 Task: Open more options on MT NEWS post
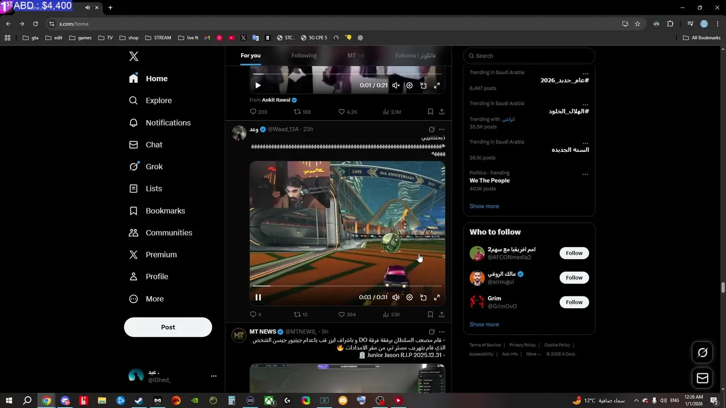click(x=442, y=332)
